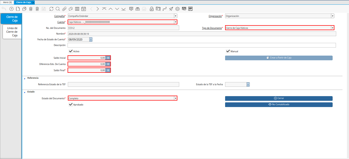Screen dimensions: 349x159
Task: Open the record search magnifier icon
Action: pos(58,9)
